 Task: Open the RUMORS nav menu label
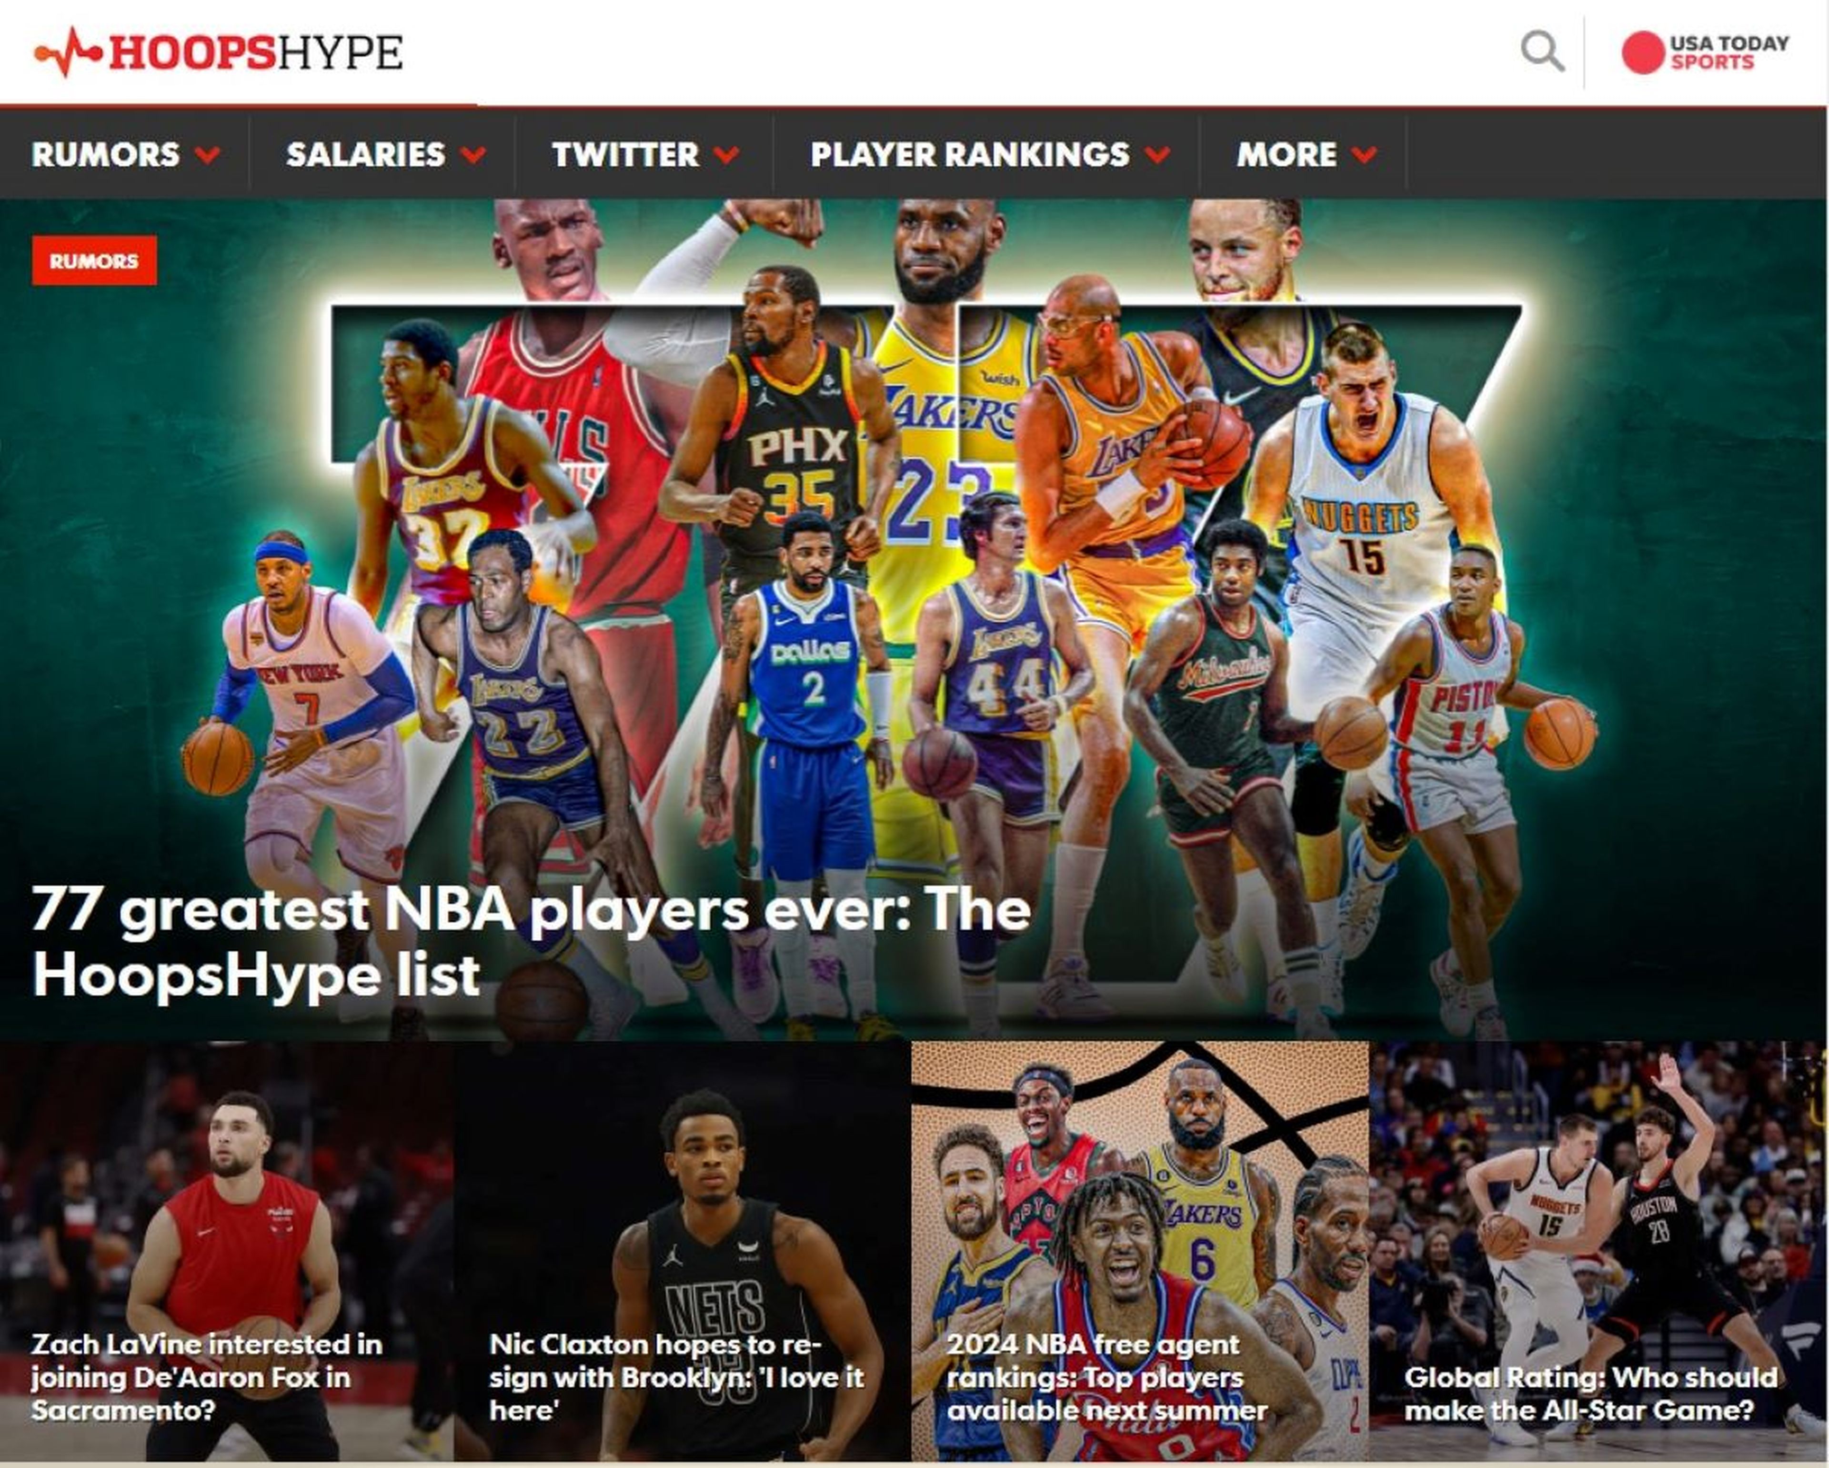106,154
